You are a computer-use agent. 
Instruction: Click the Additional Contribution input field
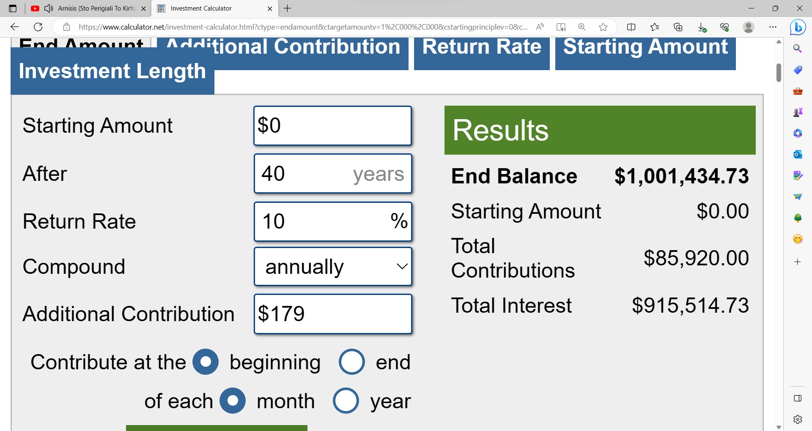pyautogui.click(x=333, y=314)
